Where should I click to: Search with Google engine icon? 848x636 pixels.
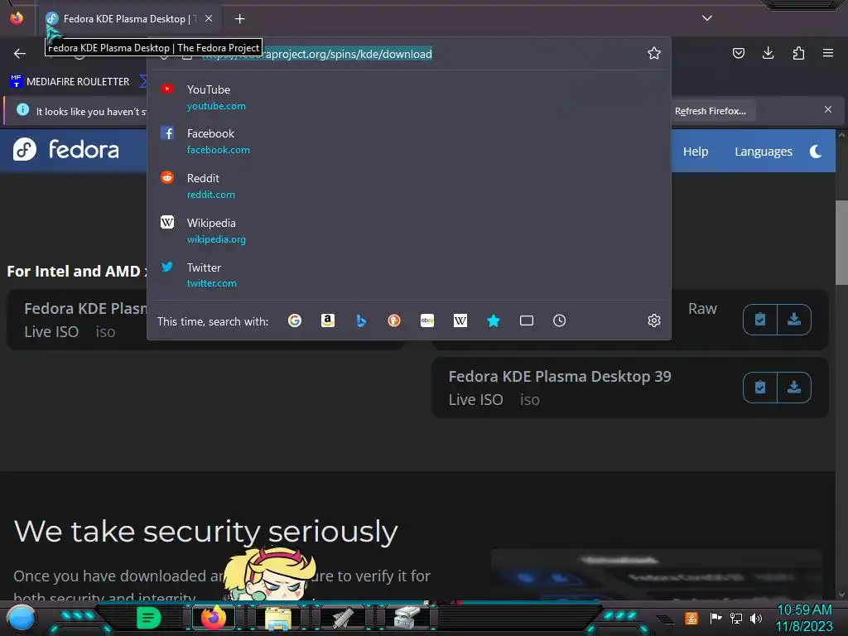pos(295,320)
